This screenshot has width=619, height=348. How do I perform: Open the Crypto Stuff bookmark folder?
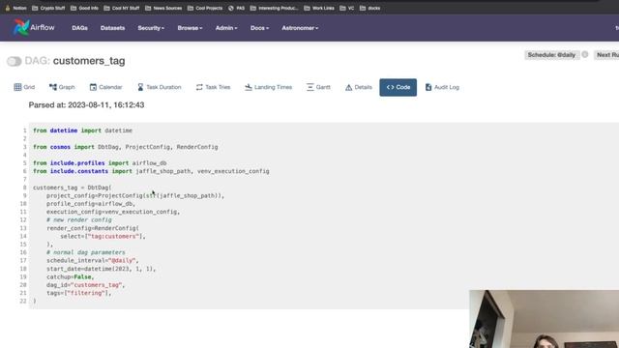tap(48, 8)
